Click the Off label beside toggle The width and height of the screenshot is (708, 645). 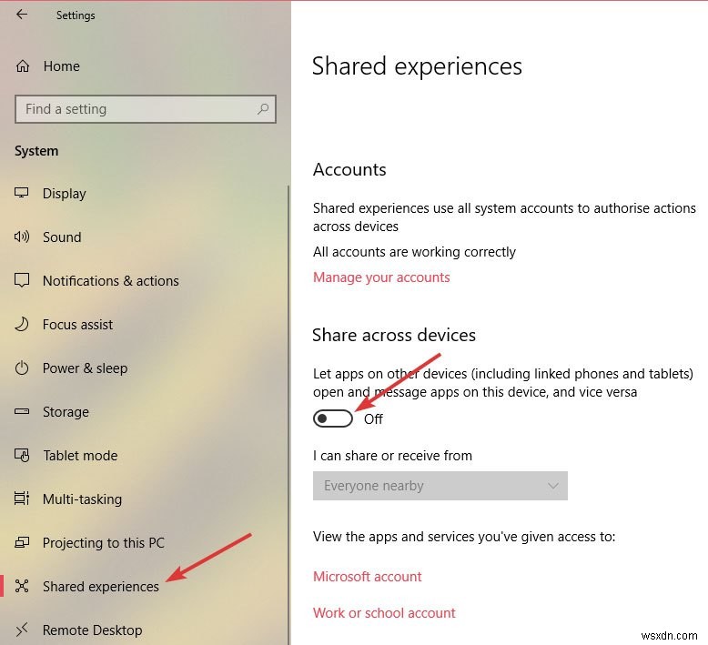(x=373, y=418)
